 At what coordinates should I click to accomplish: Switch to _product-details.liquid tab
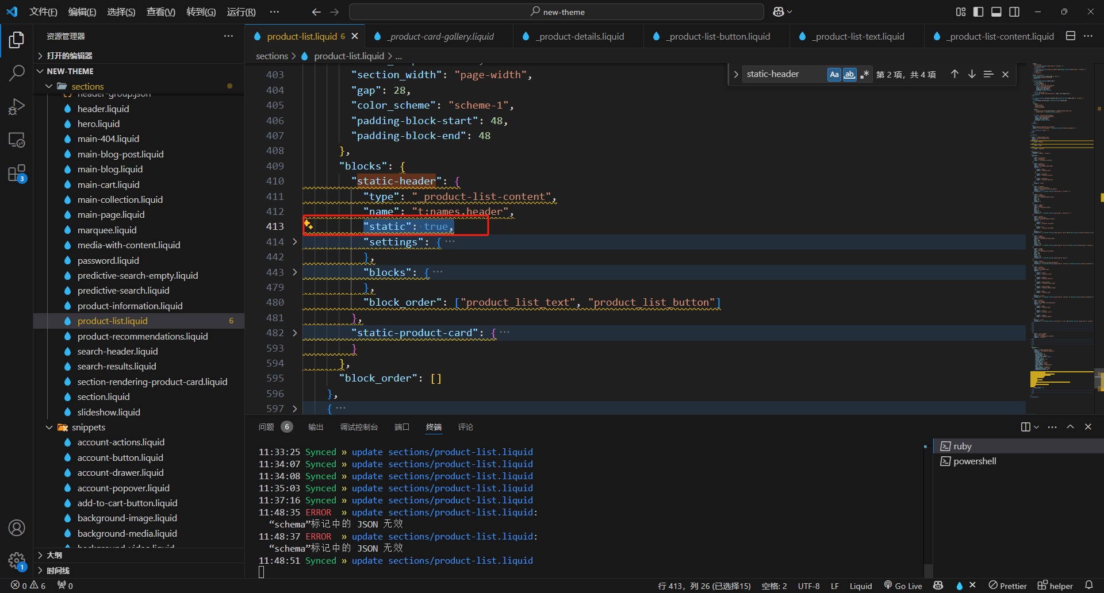(580, 36)
